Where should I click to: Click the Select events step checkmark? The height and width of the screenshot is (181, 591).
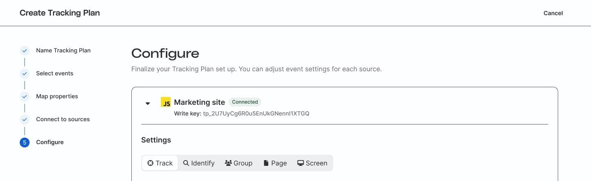(25, 74)
